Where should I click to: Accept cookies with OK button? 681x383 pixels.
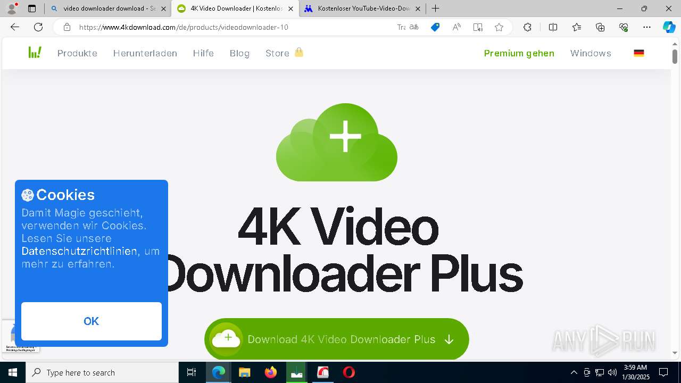(x=92, y=321)
